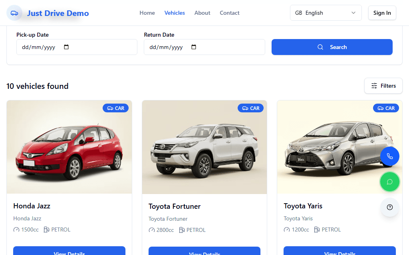409x255 pixels.
Task: Click the Return Date label
Action: (159, 35)
